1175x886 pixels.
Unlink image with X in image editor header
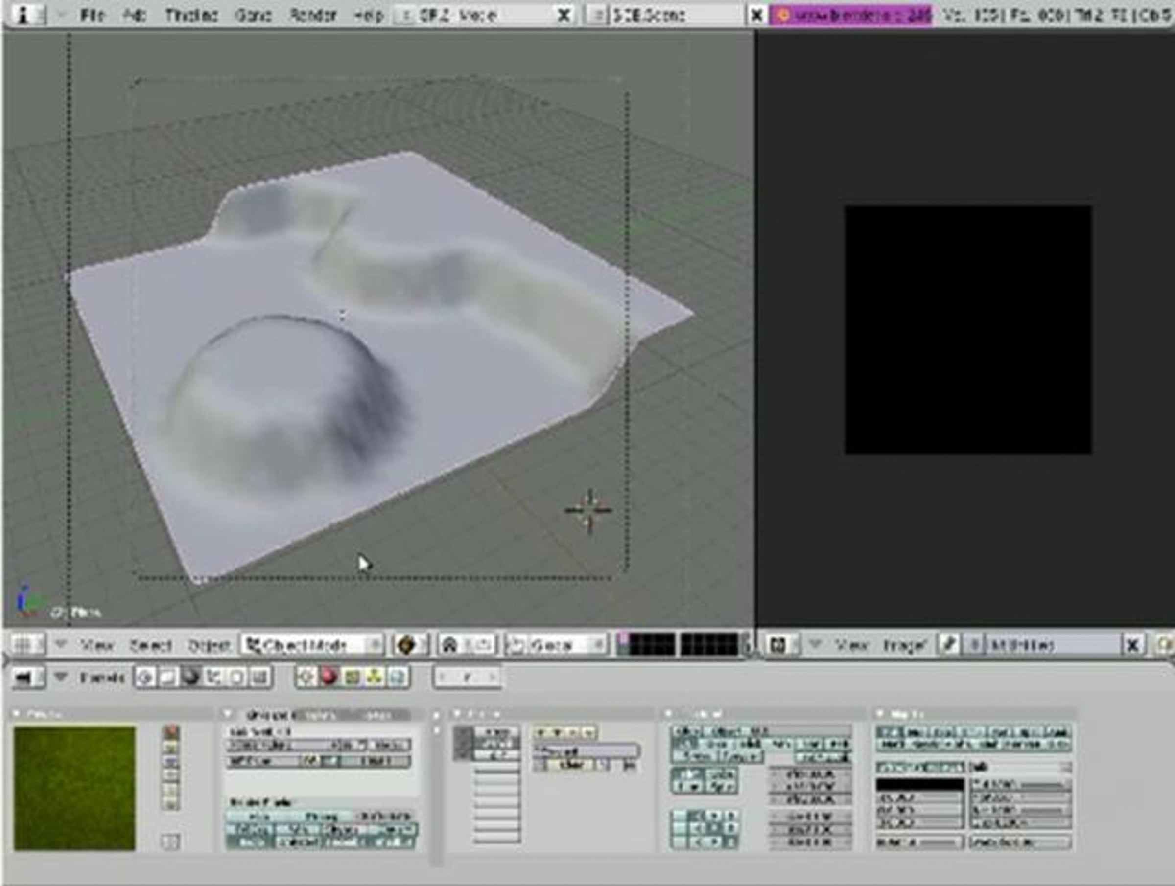tap(1132, 645)
